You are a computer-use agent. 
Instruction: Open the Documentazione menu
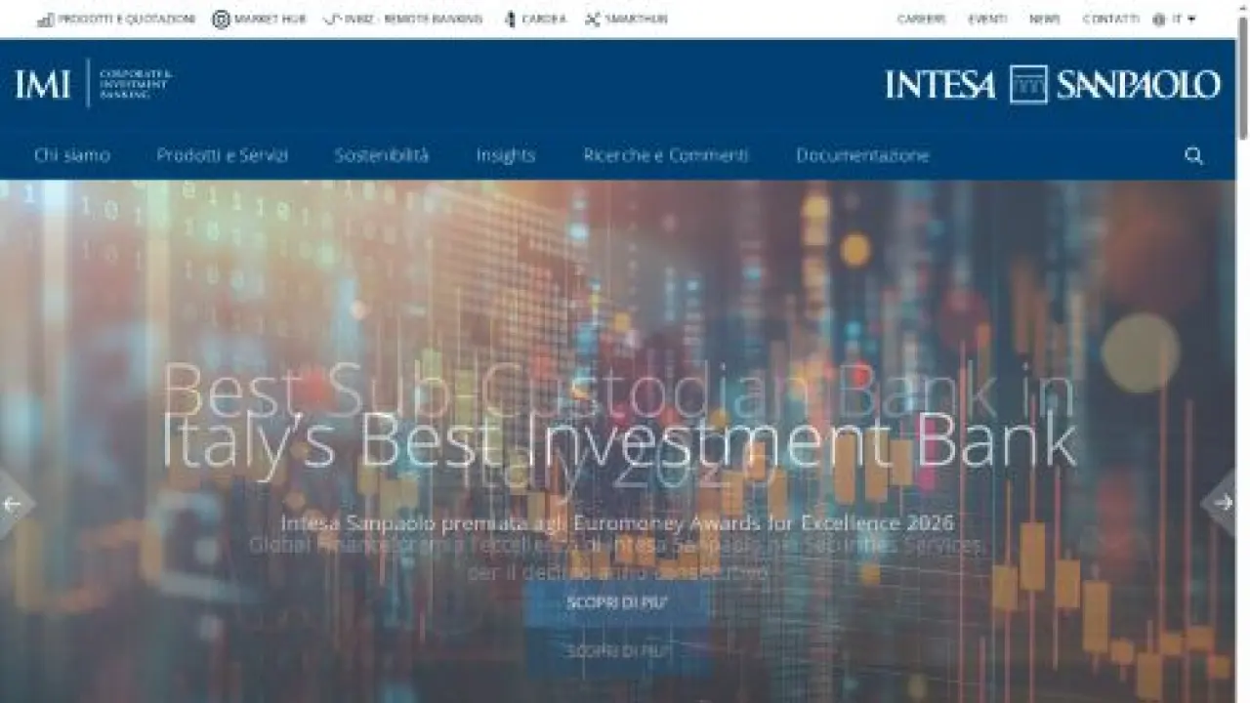(x=863, y=155)
